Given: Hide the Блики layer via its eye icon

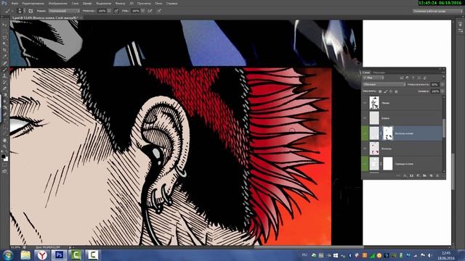Looking at the screenshot, I should point(365,118).
